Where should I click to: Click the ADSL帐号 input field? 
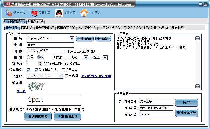point(156,108)
